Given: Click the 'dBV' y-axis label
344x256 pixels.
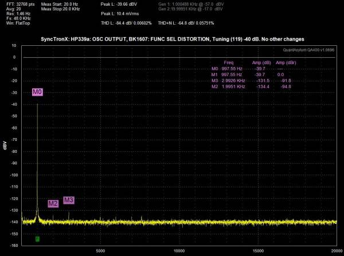Looking at the screenshot, I should click(x=5, y=145).
